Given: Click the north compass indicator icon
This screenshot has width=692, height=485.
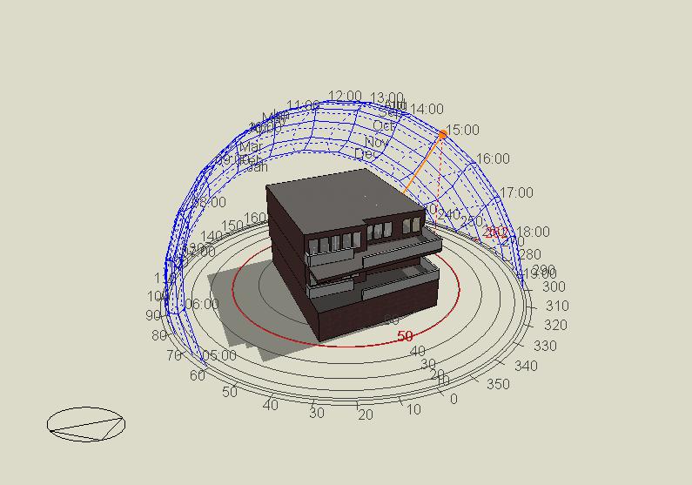Looking at the screenshot, I should [86, 424].
